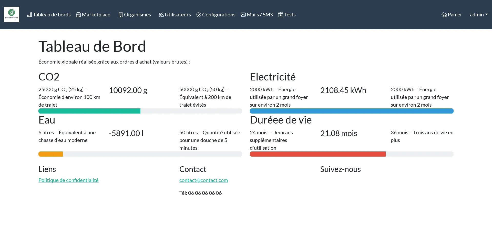Go to the Marketplace menu item
The height and width of the screenshot is (225, 492).
96,15
